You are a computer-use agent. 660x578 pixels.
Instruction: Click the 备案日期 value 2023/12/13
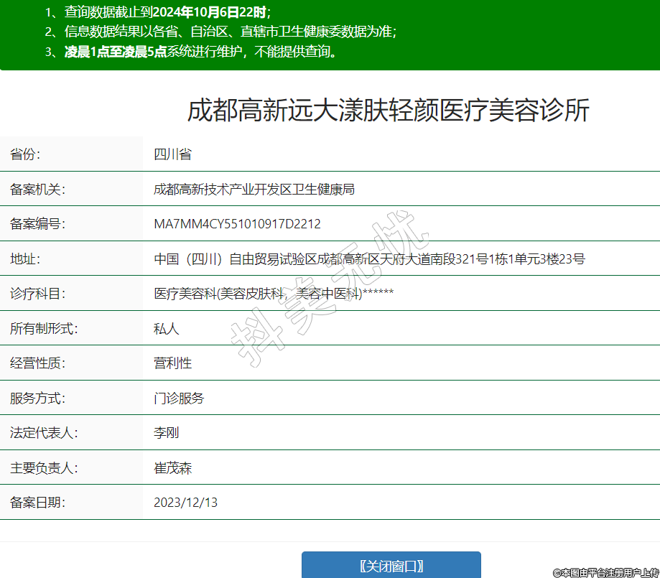click(185, 503)
